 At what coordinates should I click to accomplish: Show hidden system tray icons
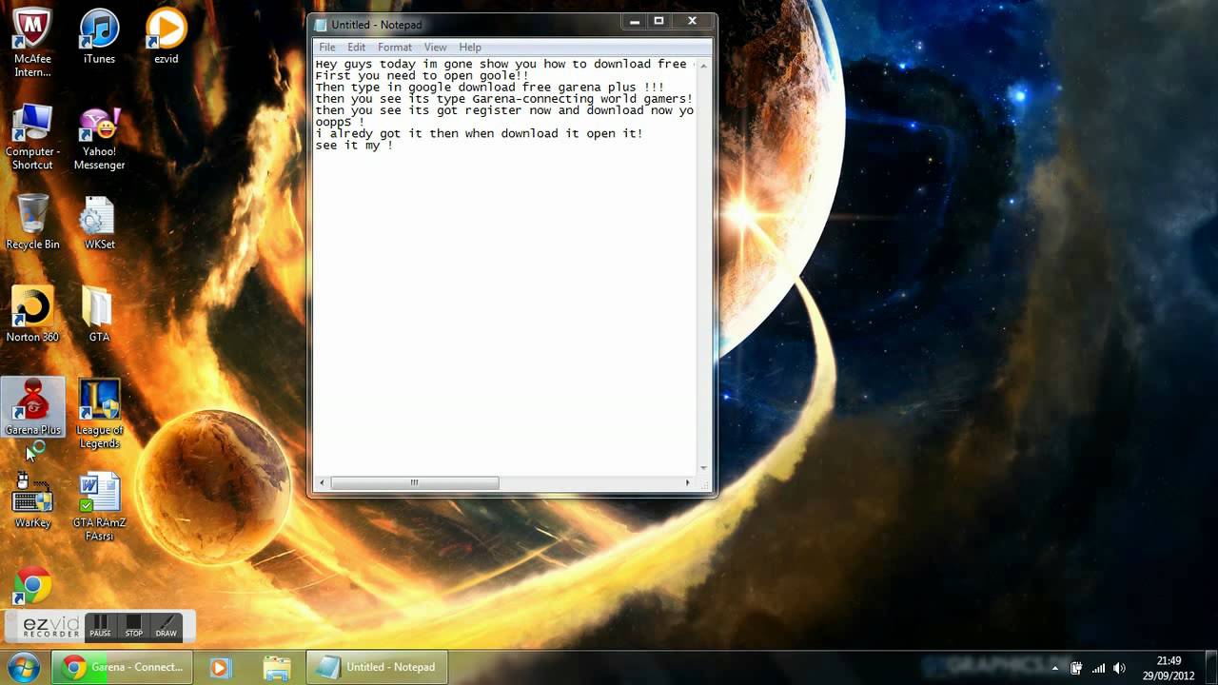pos(1054,668)
